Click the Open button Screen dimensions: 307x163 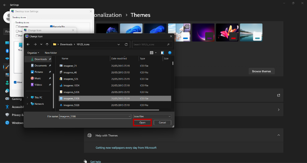[142, 123]
